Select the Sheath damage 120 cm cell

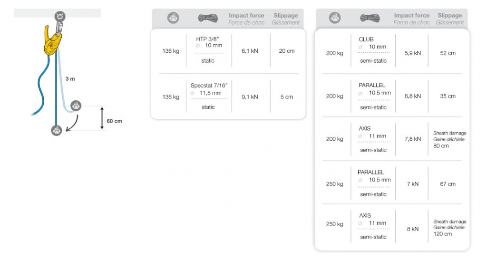pos(449,228)
